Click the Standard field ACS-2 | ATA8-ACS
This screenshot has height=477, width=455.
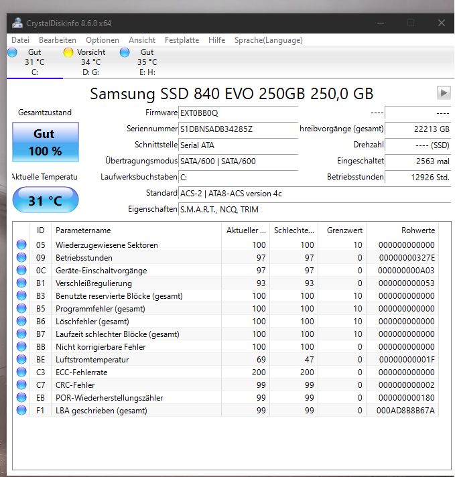tap(314, 194)
